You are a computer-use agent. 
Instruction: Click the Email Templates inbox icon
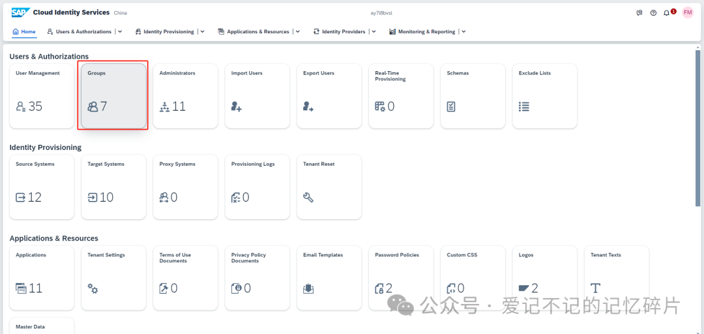tap(308, 288)
